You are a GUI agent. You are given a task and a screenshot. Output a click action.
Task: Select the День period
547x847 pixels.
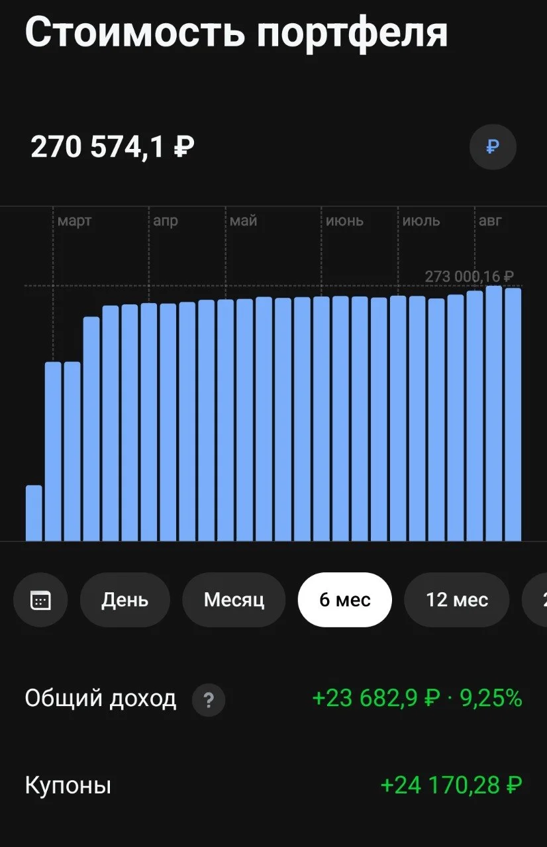[x=124, y=600]
